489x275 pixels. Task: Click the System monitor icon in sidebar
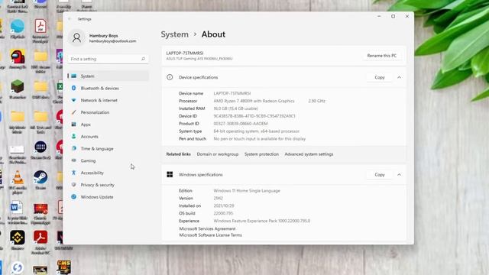click(73, 76)
